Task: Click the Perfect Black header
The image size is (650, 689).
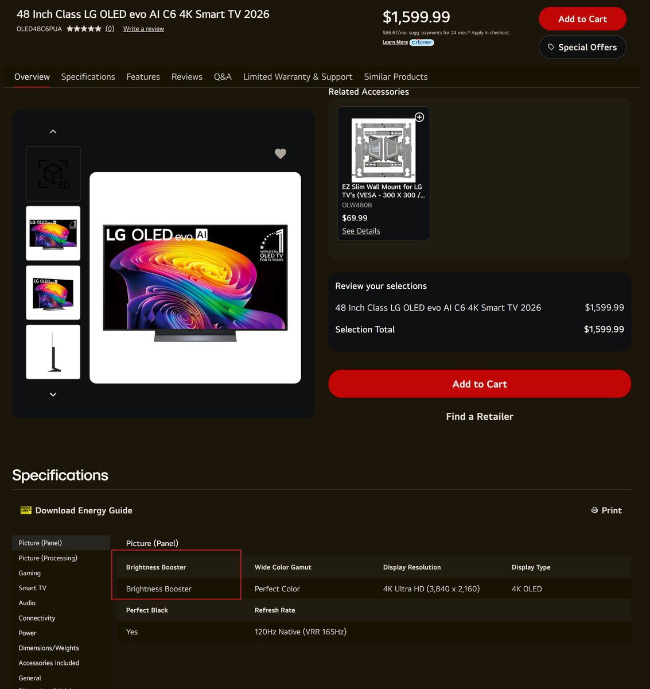Action: pyautogui.click(x=147, y=610)
